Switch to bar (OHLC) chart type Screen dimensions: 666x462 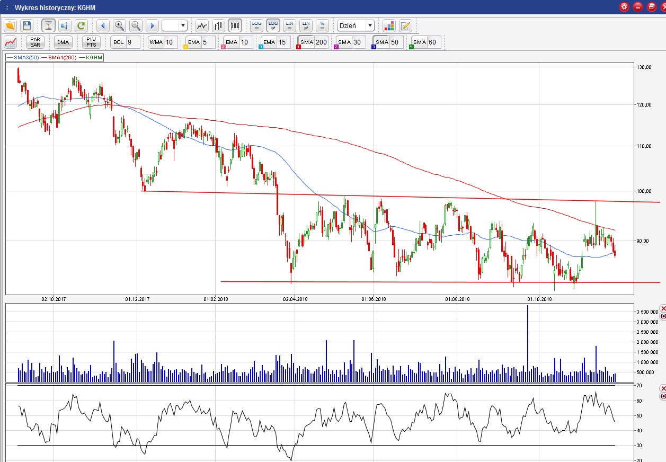coord(218,25)
